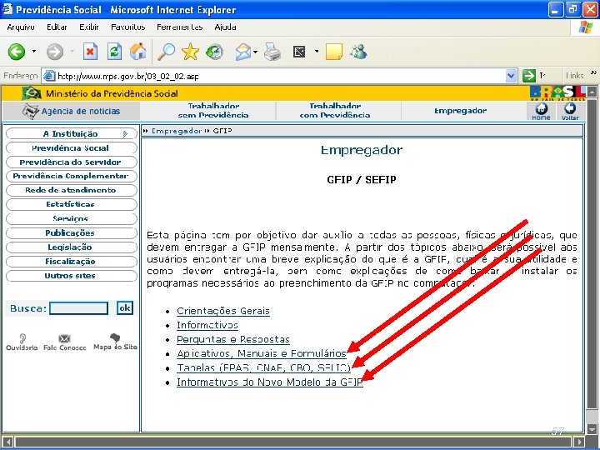600x450 pixels.
Task: Open the Ferramentas menu
Action: pos(179,27)
